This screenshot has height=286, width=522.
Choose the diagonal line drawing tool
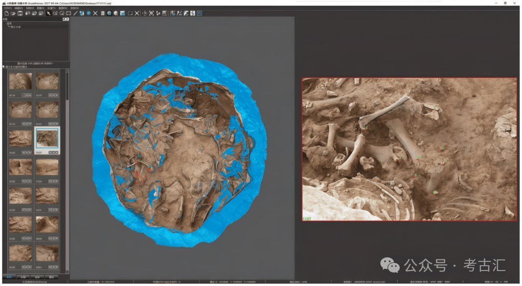pyautogui.click(x=75, y=13)
